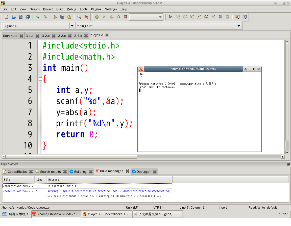Viewport: 291px width, 226px height.
Task: Click the Save file toolbar icon
Action: tap(21, 17)
